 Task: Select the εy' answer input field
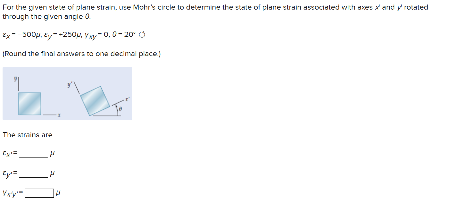[x=33, y=173]
